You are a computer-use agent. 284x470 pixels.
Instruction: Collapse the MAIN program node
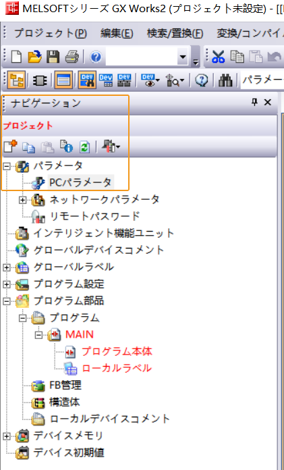38,335
